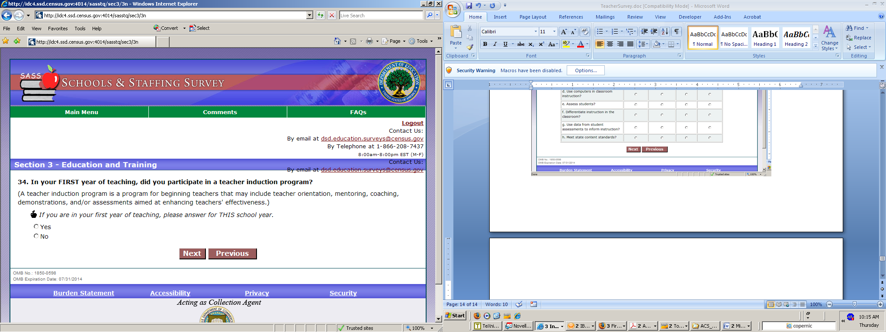Switch to Web Layout view in Word
This screenshot has width=886, height=332.
coord(786,304)
